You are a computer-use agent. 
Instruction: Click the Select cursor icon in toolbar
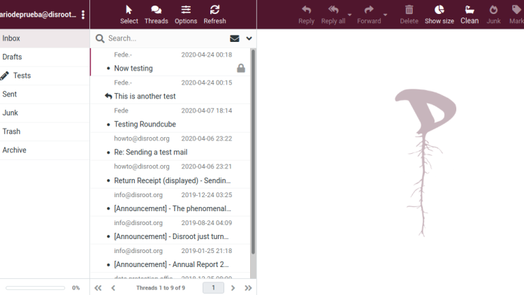[x=129, y=10]
